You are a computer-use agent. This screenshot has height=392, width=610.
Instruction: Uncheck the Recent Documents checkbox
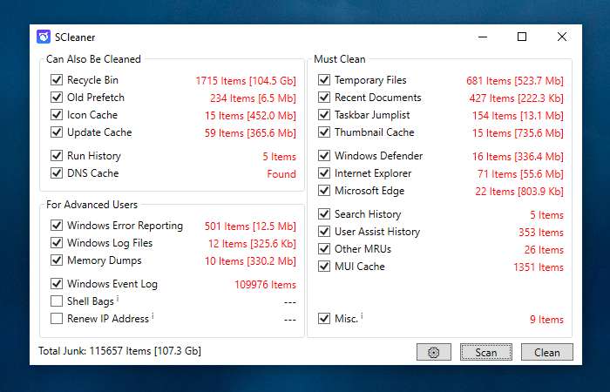pos(324,98)
